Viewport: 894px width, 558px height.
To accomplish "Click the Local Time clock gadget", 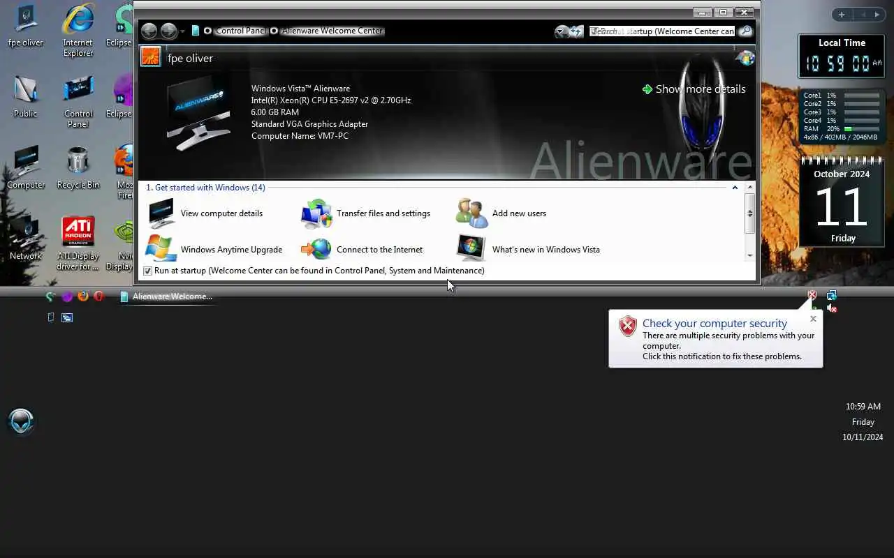I will (x=842, y=56).
